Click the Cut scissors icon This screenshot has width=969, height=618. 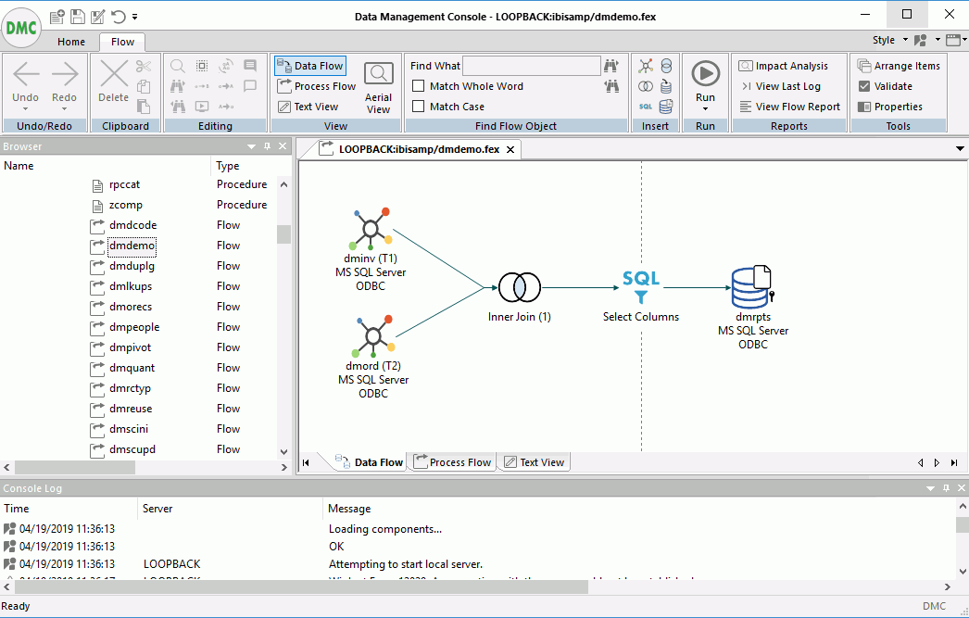[x=144, y=66]
